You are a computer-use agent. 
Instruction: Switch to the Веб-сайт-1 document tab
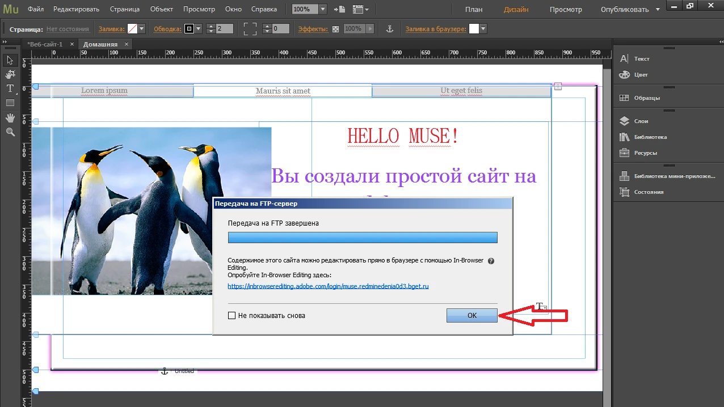[45, 44]
